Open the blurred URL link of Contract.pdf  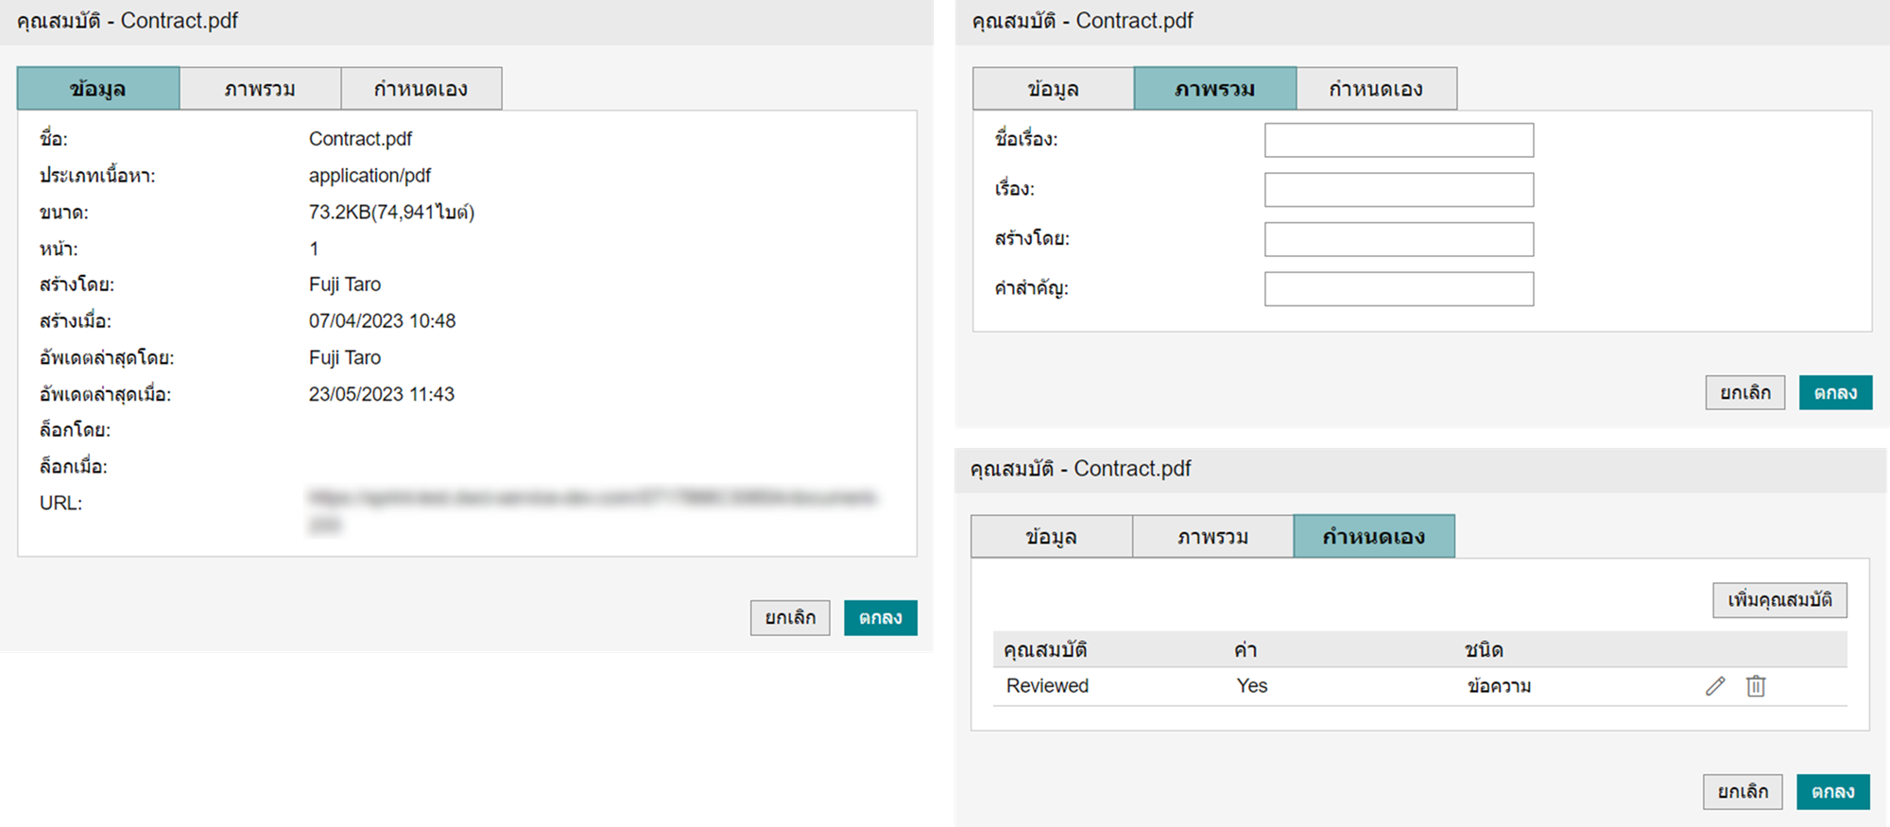coord(592,498)
